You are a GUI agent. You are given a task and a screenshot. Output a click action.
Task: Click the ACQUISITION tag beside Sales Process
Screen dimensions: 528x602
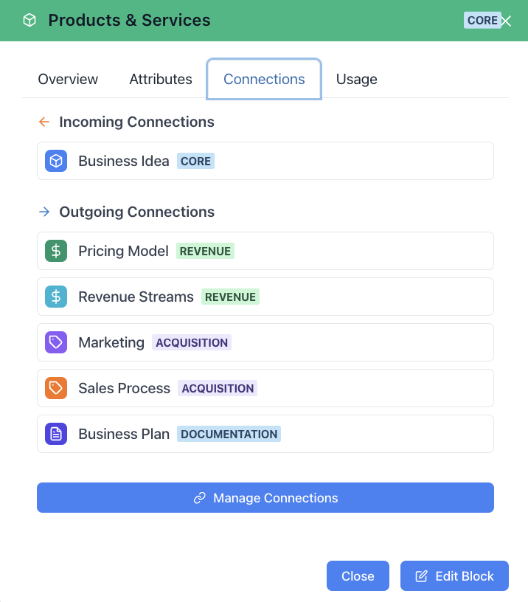pos(218,388)
